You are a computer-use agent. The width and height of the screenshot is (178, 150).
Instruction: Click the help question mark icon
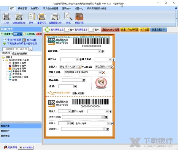(176, 8)
